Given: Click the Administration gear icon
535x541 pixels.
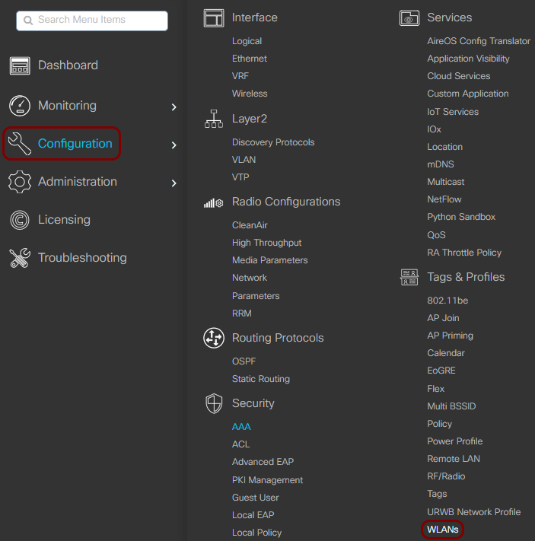Looking at the screenshot, I should point(20,182).
